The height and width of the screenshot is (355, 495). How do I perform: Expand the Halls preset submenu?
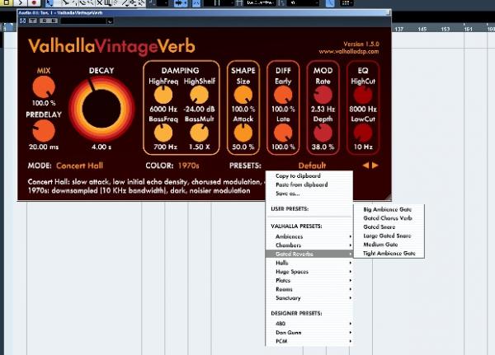tap(311, 262)
